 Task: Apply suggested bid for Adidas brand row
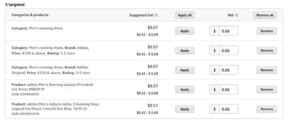[x=185, y=51]
